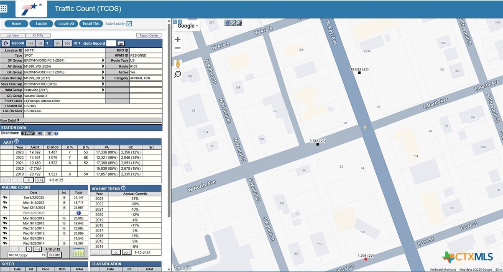Screen dimensions: 503x272
Task: Open the app grid menu icon
Action: point(4,8)
